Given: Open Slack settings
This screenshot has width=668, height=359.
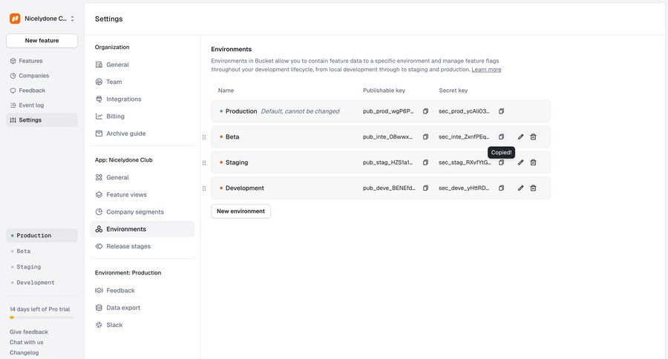Looking at the screenshot, I should click(x=143, y=325).
